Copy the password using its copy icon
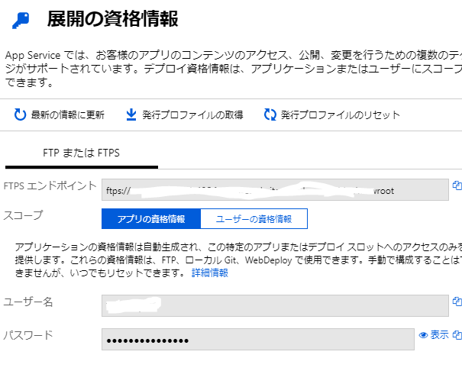 tap(457, 335)
